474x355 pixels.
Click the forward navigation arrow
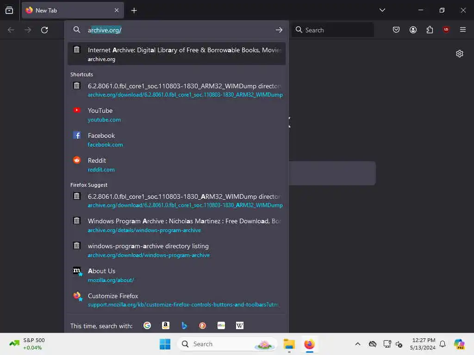[28, 30]
